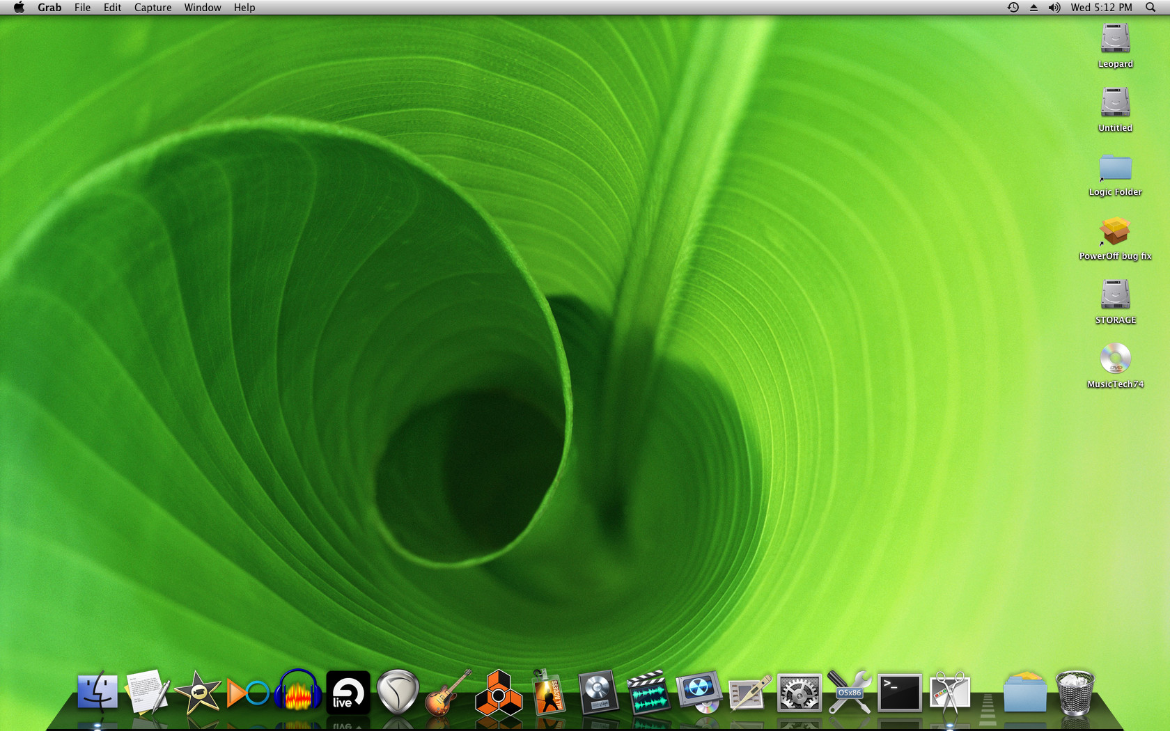Open the eject menu in menu bar
Viewport: 1170px width, 731px height.
1033,8
